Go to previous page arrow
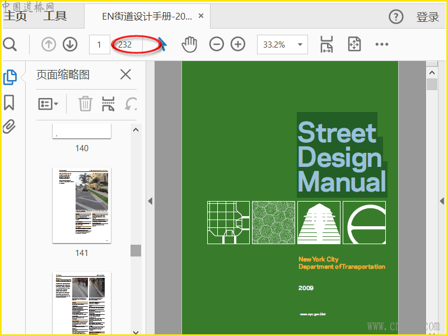448x336 pixels. (x=49, y=44)
